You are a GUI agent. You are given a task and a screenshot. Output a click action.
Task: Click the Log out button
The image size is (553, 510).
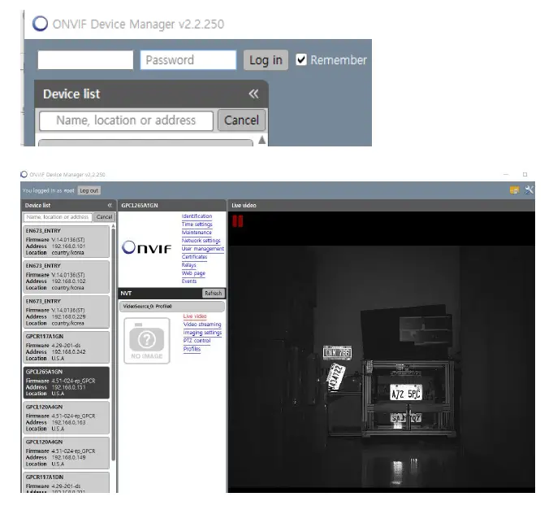click(x=89, y=190)
